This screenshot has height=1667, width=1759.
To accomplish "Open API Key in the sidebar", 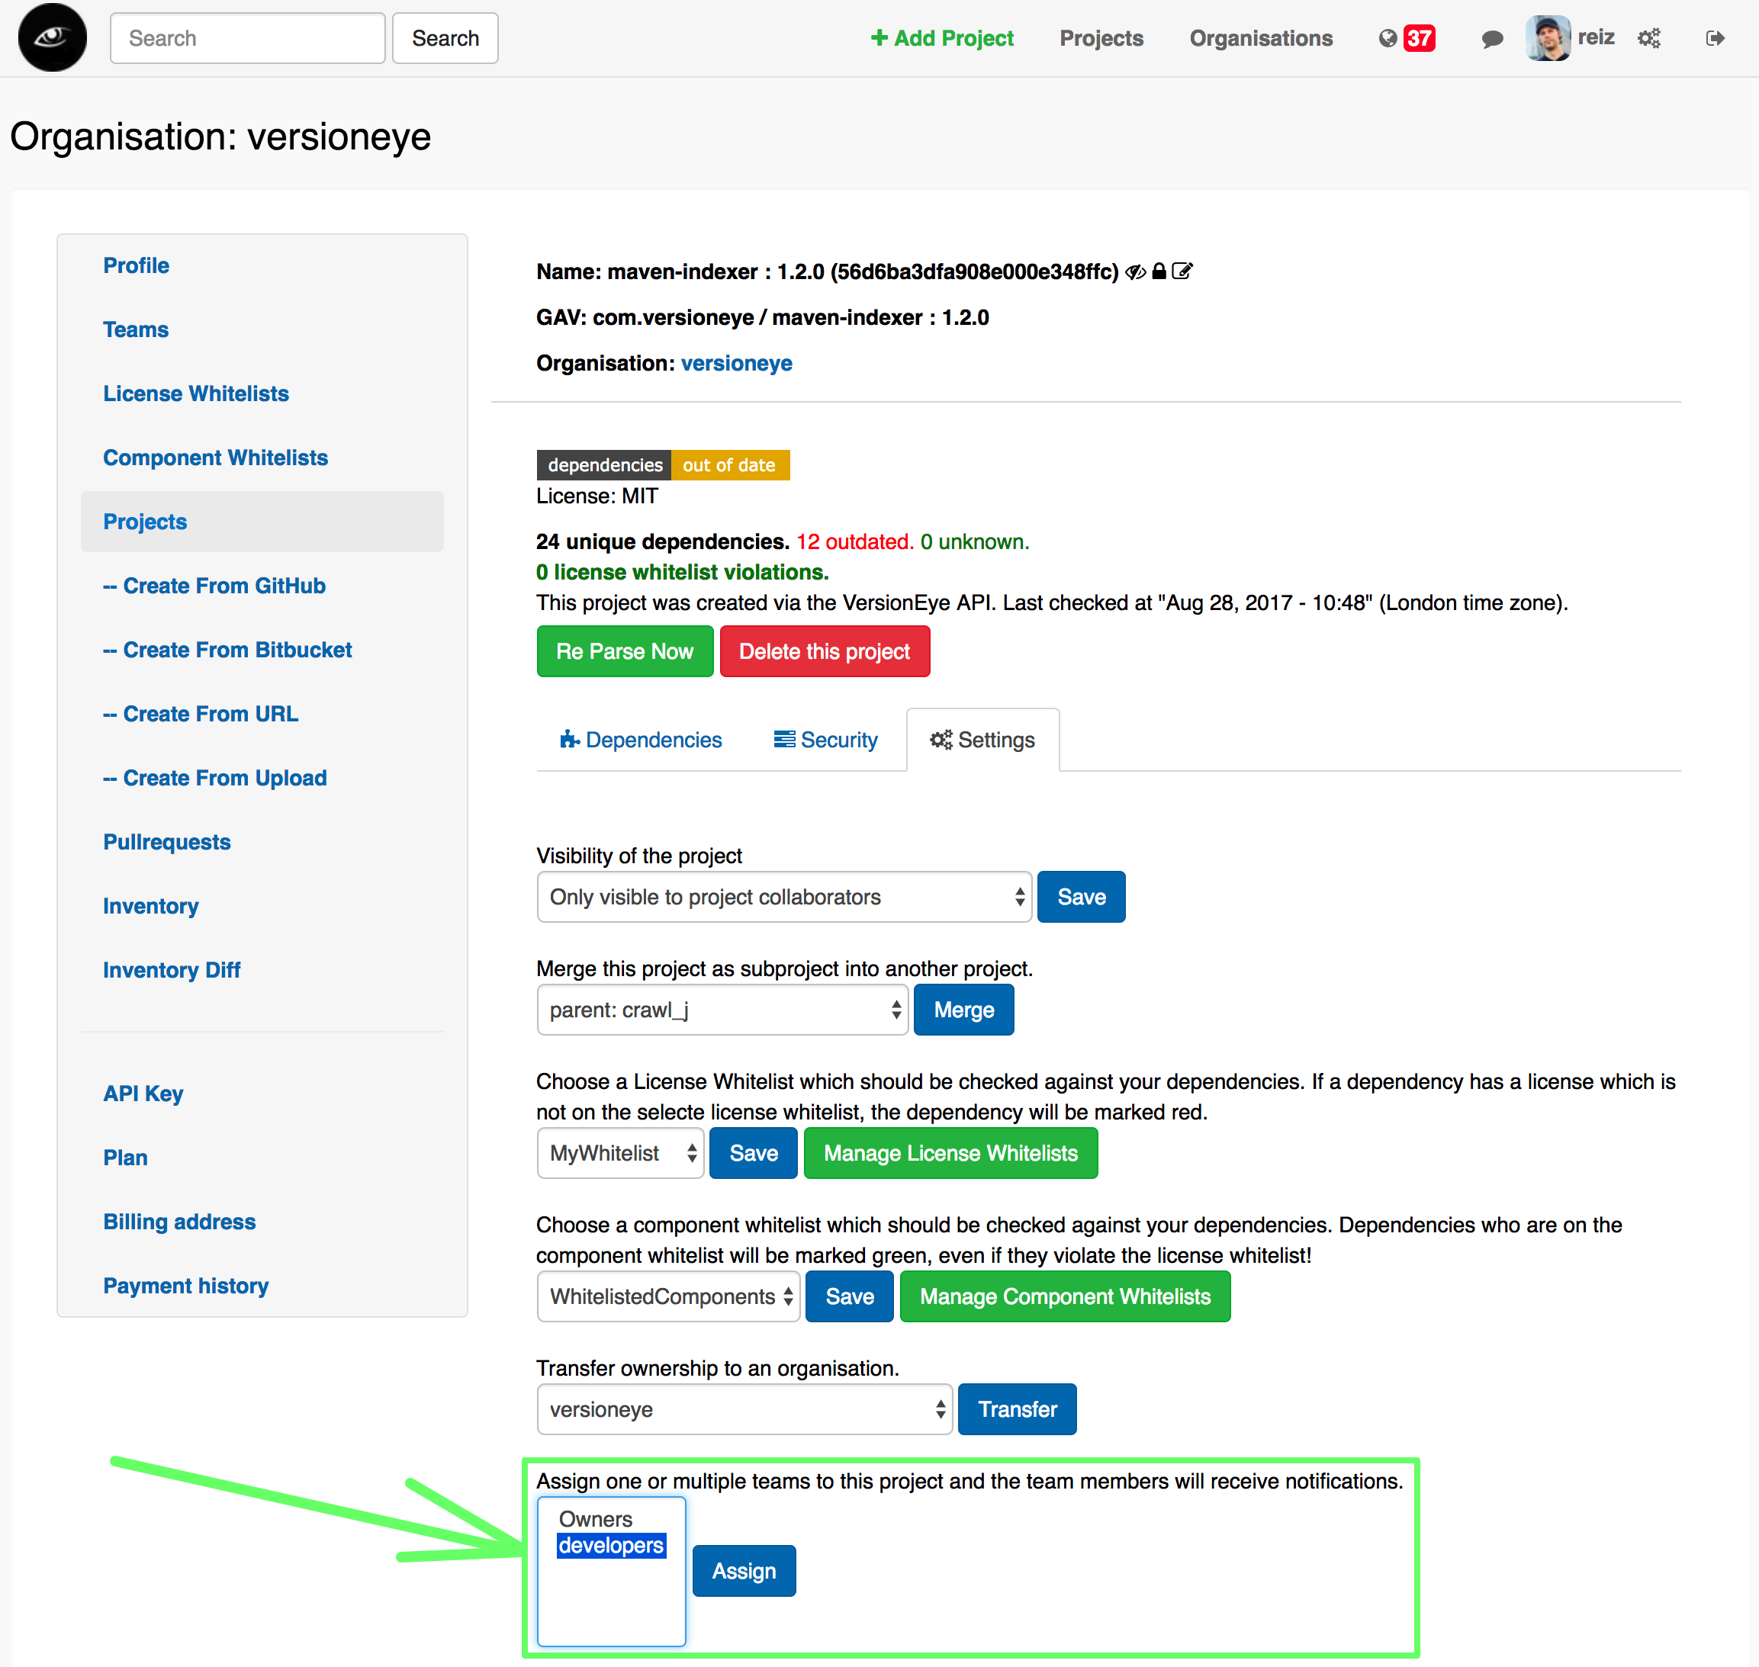I will [x=143, y=1093].
